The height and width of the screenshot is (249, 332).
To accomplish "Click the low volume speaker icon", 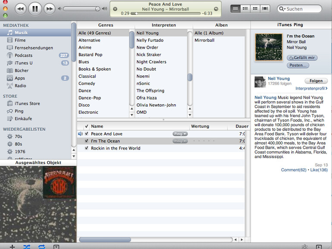I will pos(60,9).
